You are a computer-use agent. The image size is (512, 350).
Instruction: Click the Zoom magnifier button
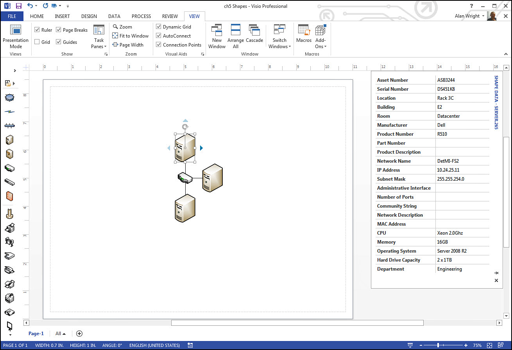[x=122, y=27]
